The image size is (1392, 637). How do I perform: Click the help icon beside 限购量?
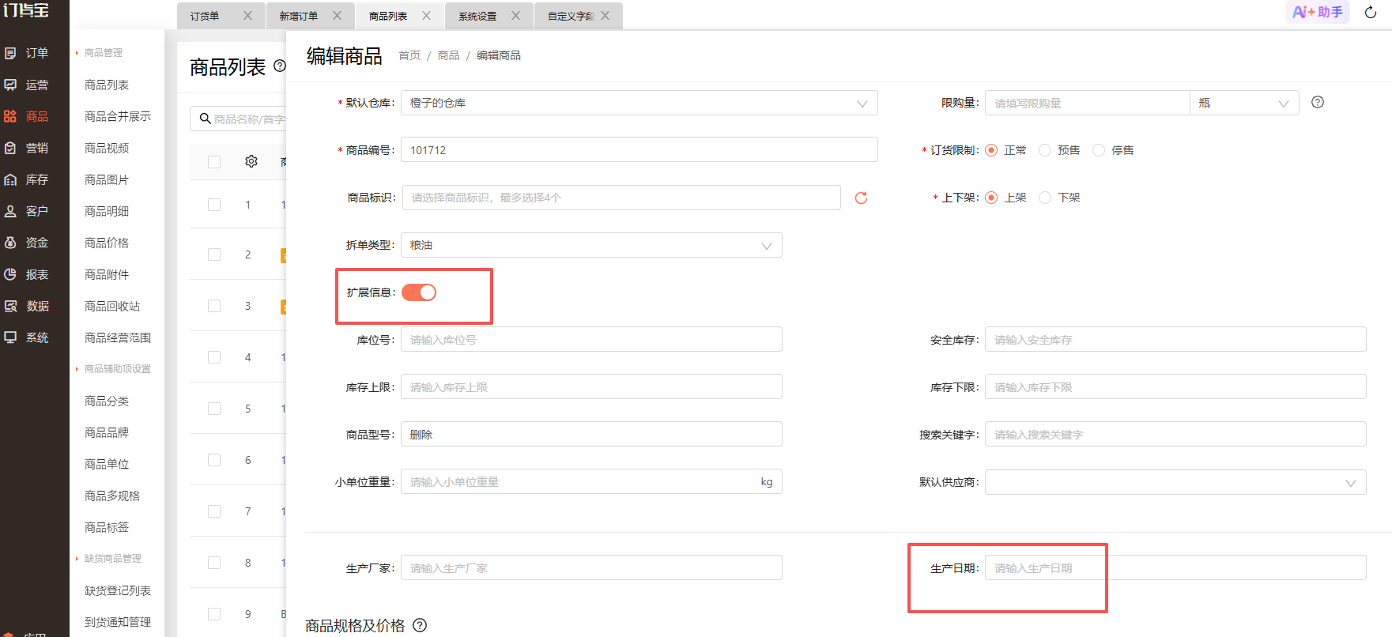pyautogui.click(x=1318, y=102)
